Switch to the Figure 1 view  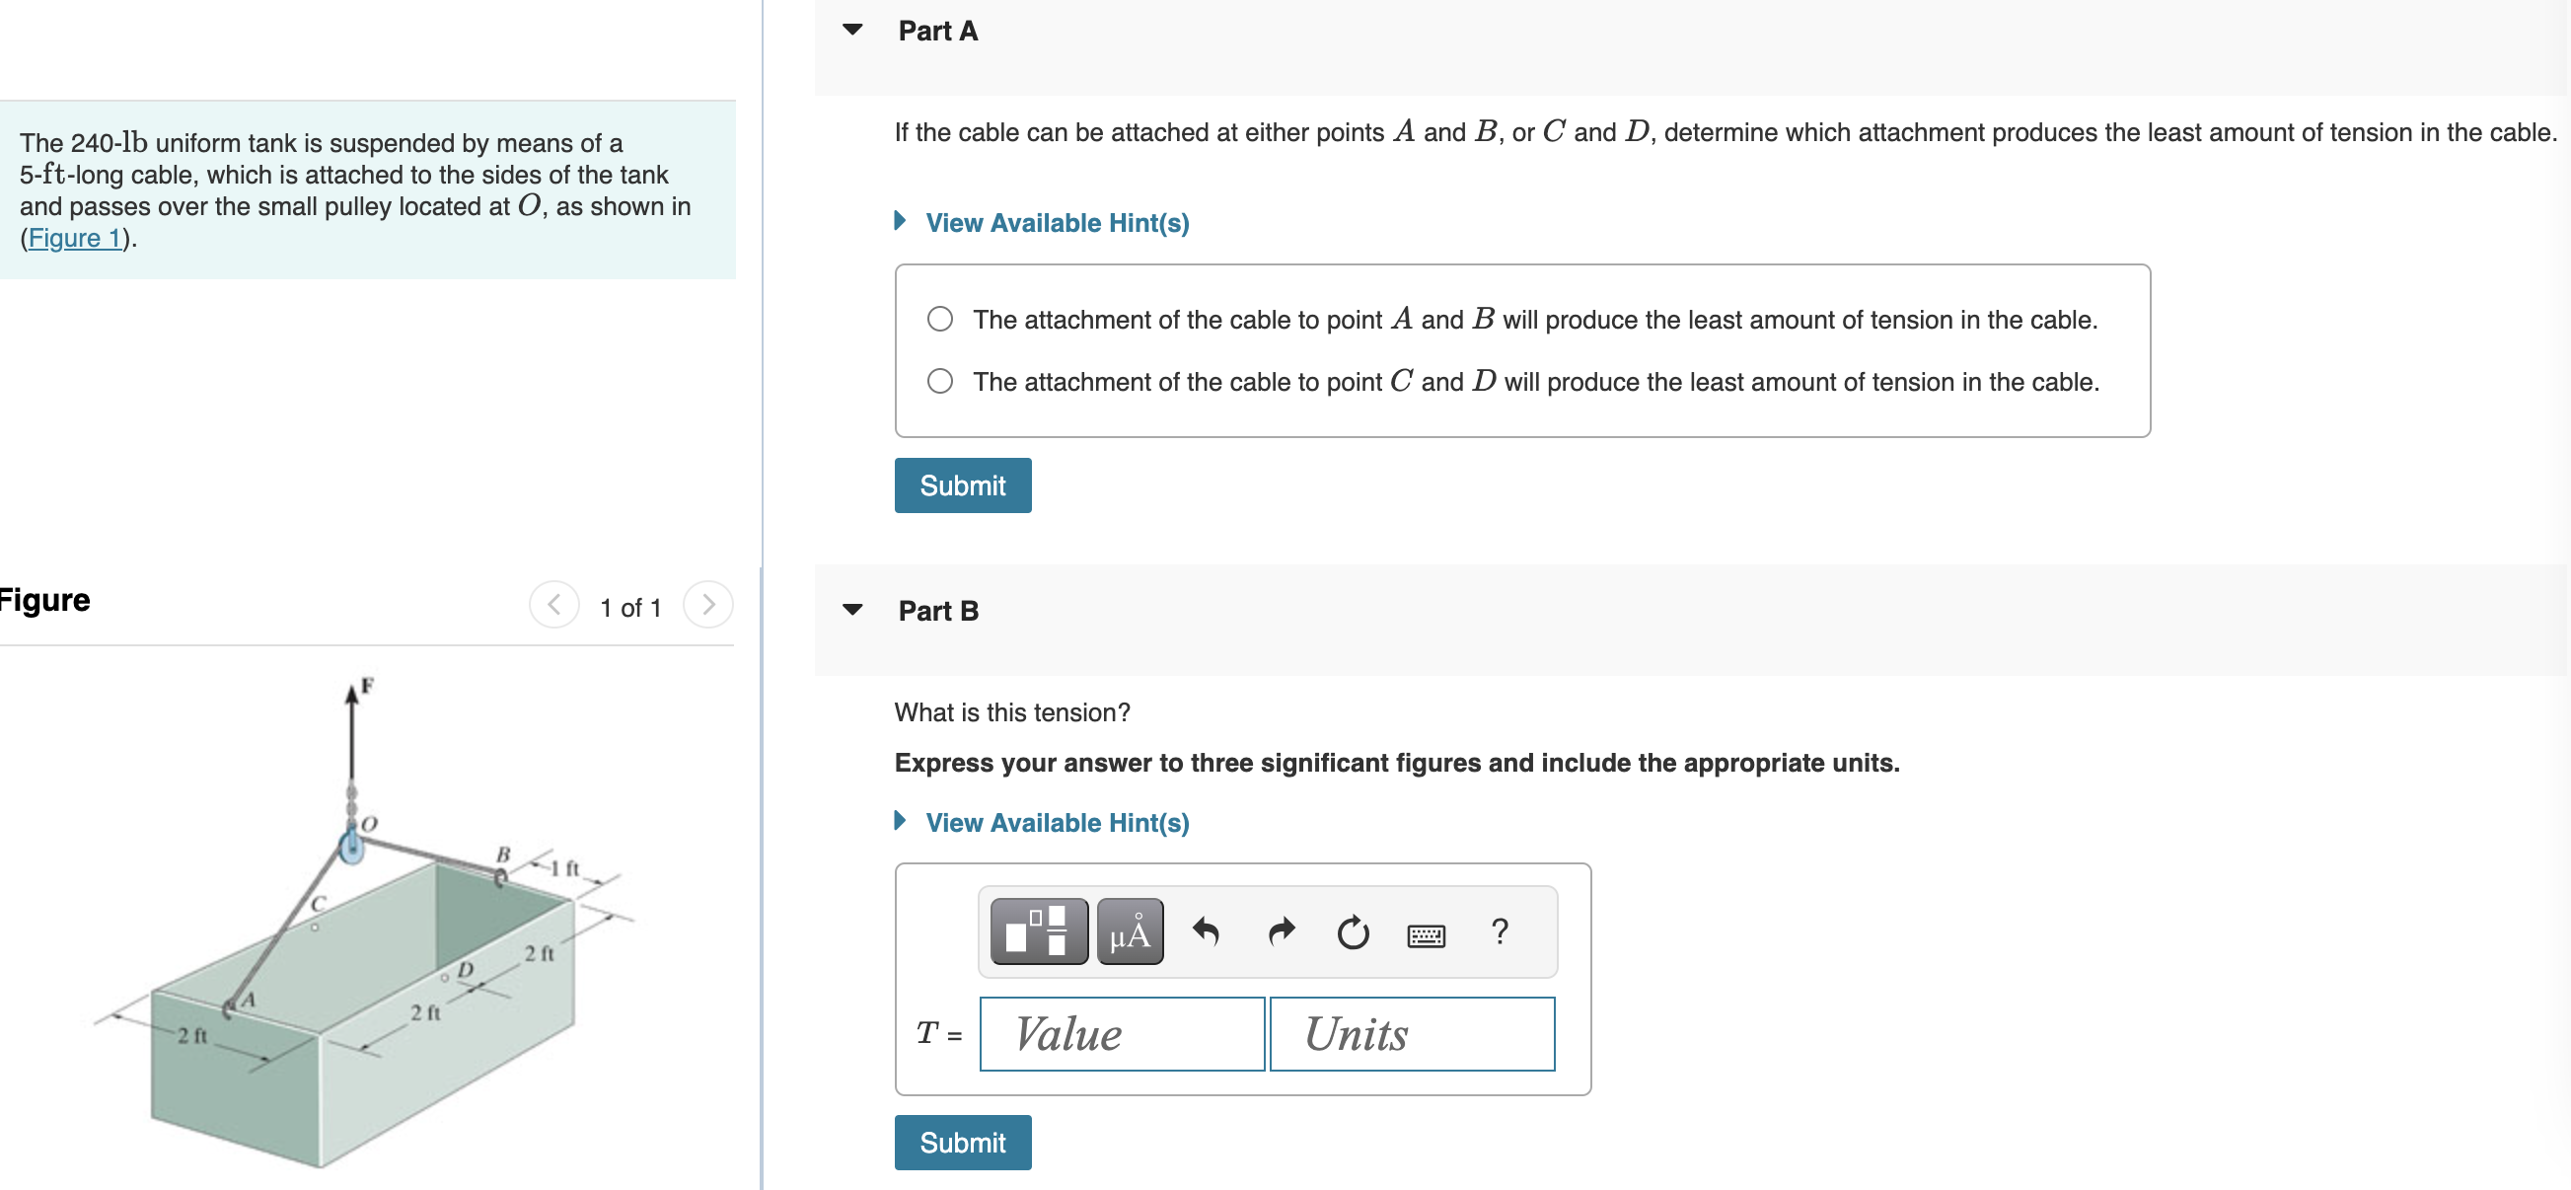[x=75, y=238]
